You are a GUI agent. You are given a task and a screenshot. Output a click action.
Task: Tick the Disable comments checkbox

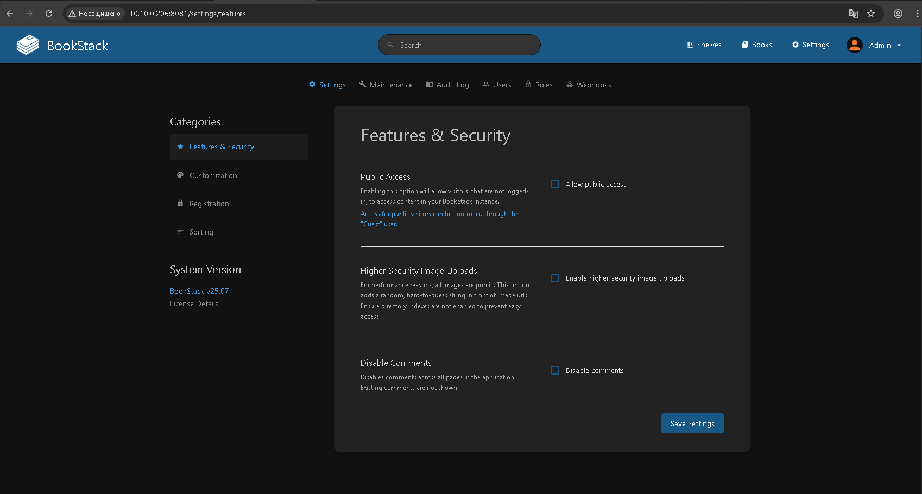[x=555, y=370]
